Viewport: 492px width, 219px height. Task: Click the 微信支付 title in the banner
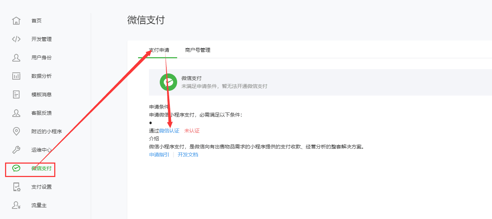[x=192, y=78]
